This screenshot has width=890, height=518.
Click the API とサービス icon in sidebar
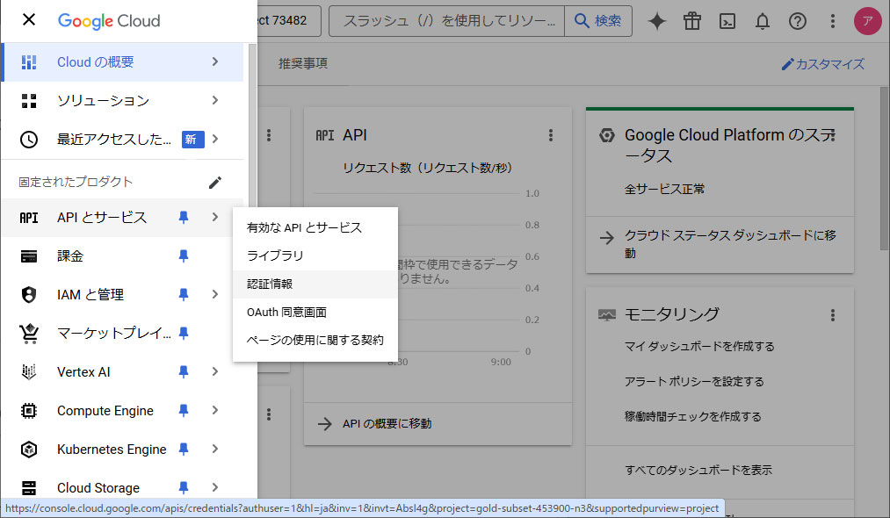(x=28, y=218)
